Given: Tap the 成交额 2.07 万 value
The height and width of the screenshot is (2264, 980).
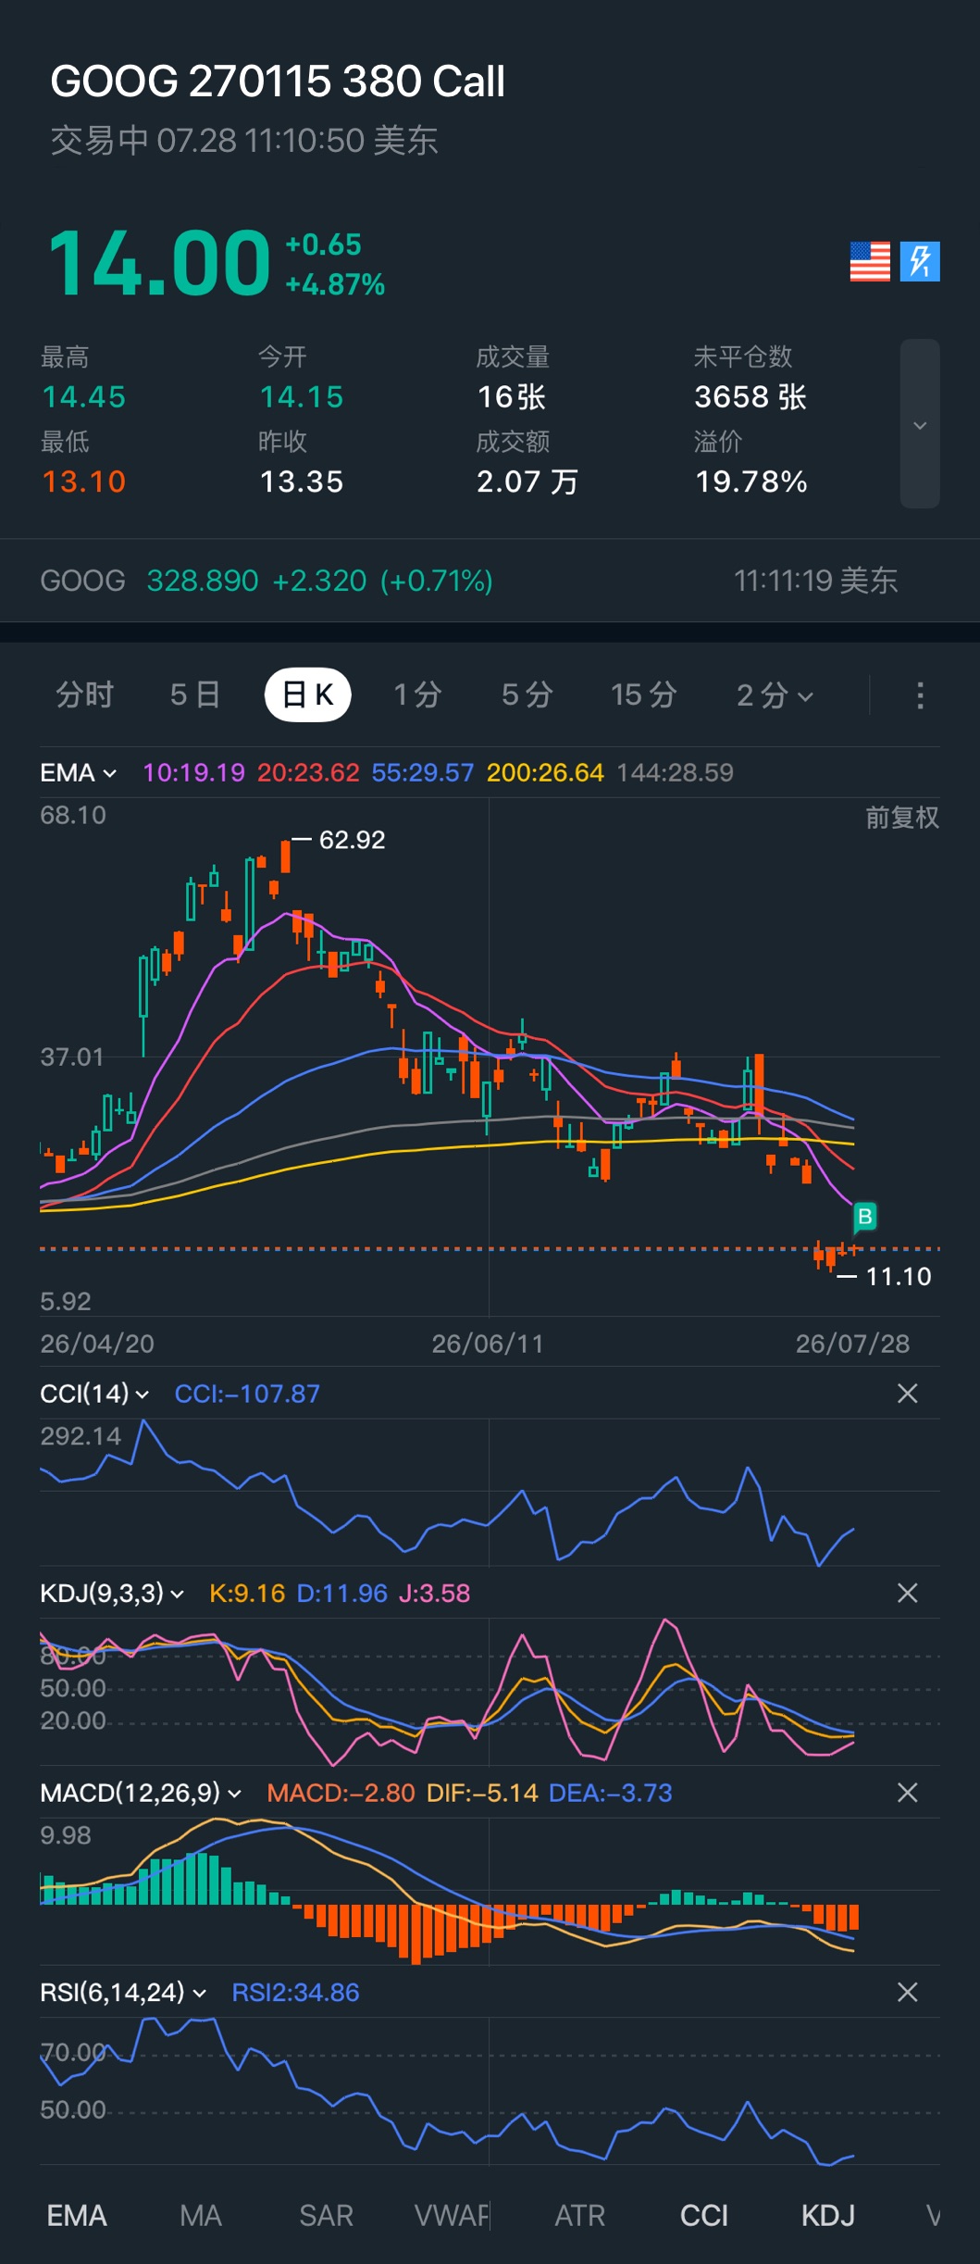Looking at the screenshot, I should [527, 482].
